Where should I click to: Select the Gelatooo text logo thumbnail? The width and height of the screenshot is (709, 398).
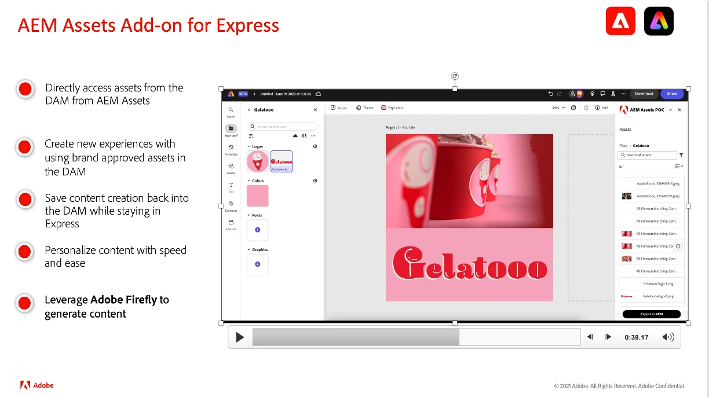coord(282,161)
